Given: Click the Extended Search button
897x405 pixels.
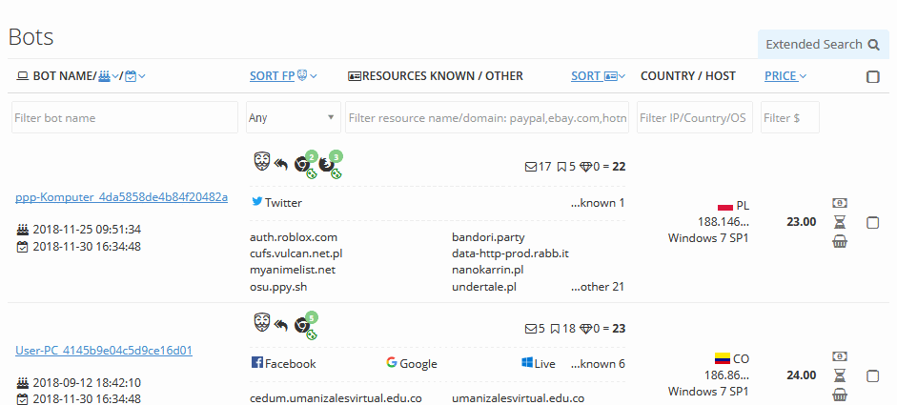Looking at the screenshot, I should click(x=824, y=44).
